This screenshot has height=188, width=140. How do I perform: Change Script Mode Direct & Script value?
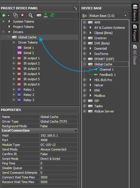[x=59, y=159]
